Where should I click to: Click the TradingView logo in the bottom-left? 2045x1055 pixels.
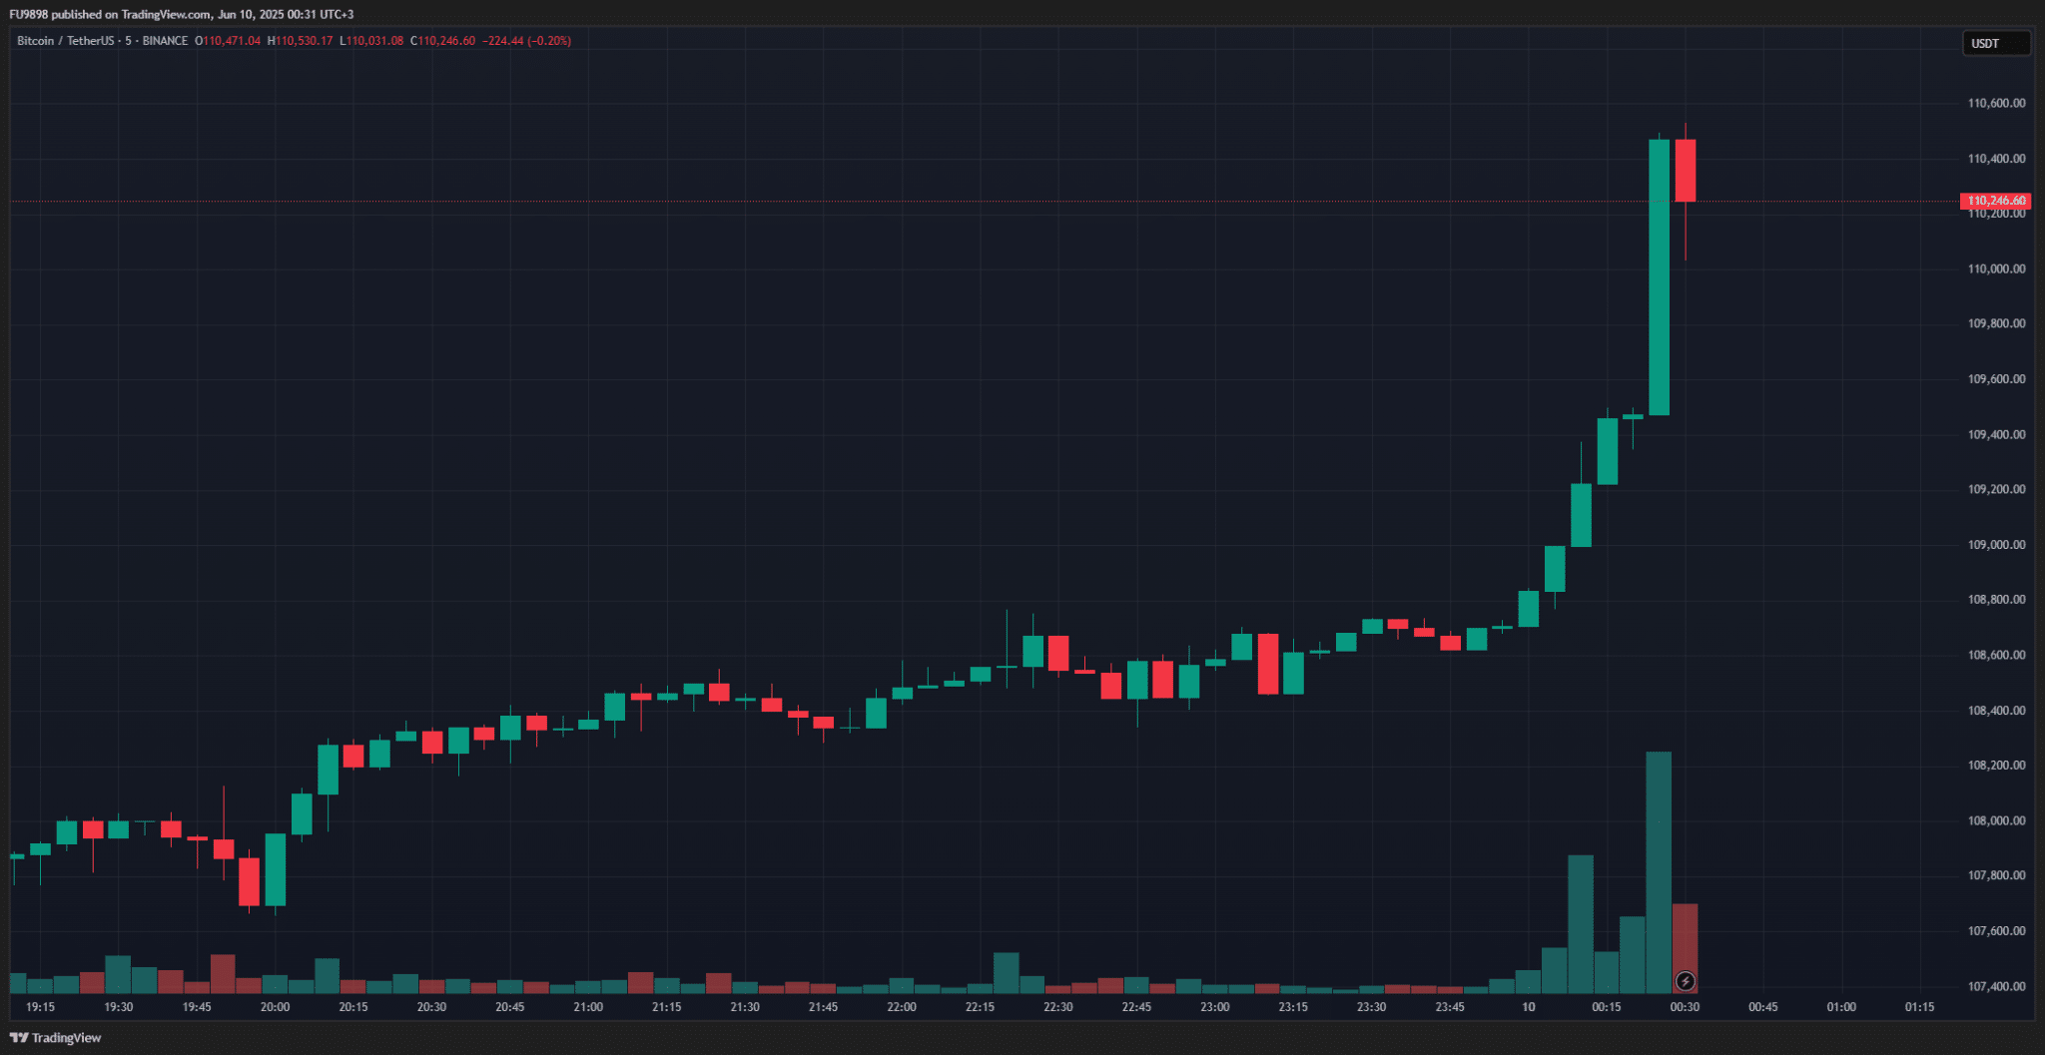point(56,1038)
